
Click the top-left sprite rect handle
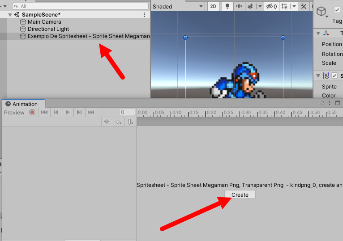coord(185,38)
